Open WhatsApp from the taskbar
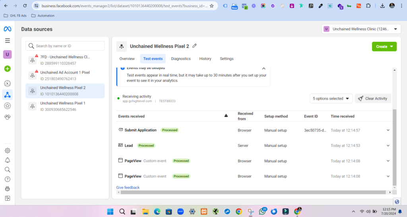 262,211
